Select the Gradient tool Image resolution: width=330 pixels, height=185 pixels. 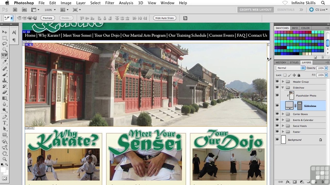click(5, 98)
